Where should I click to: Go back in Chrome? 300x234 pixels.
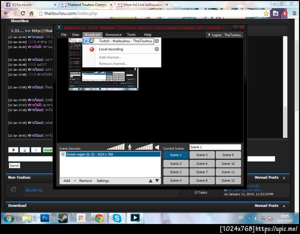pyautogui.click(x=6, y=13)
